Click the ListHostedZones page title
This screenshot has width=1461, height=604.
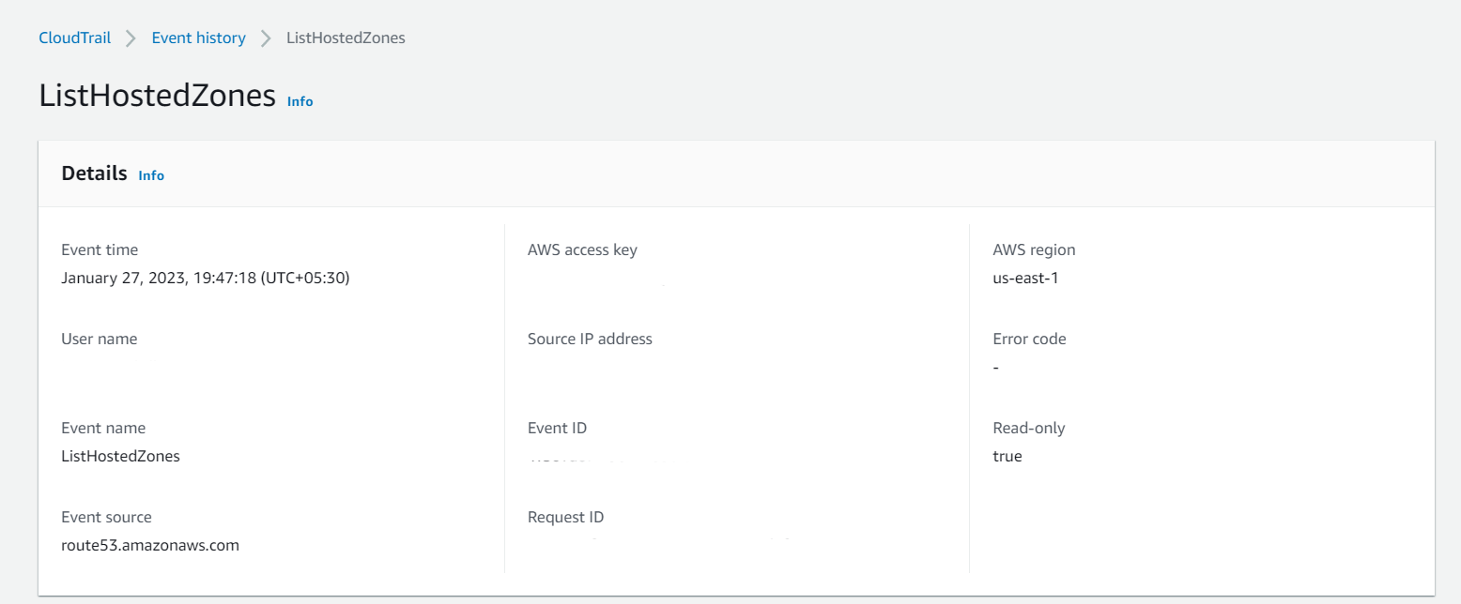point(157,95)
